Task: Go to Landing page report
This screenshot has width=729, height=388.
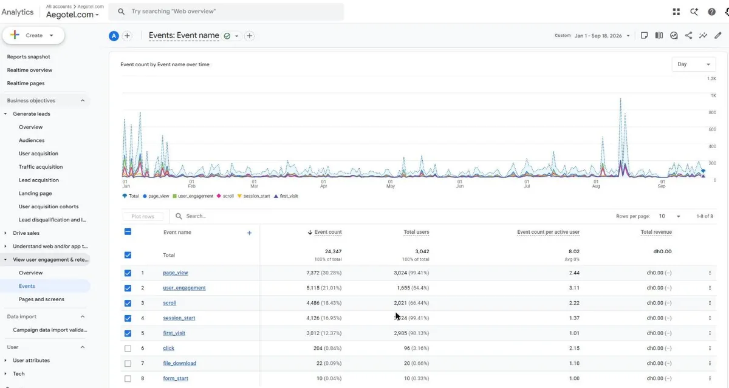Action: point(35,194)
